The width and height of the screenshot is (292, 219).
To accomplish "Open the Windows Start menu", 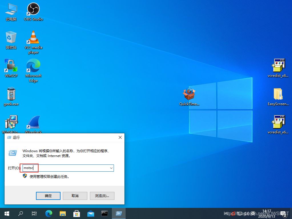I will point(7,213).
